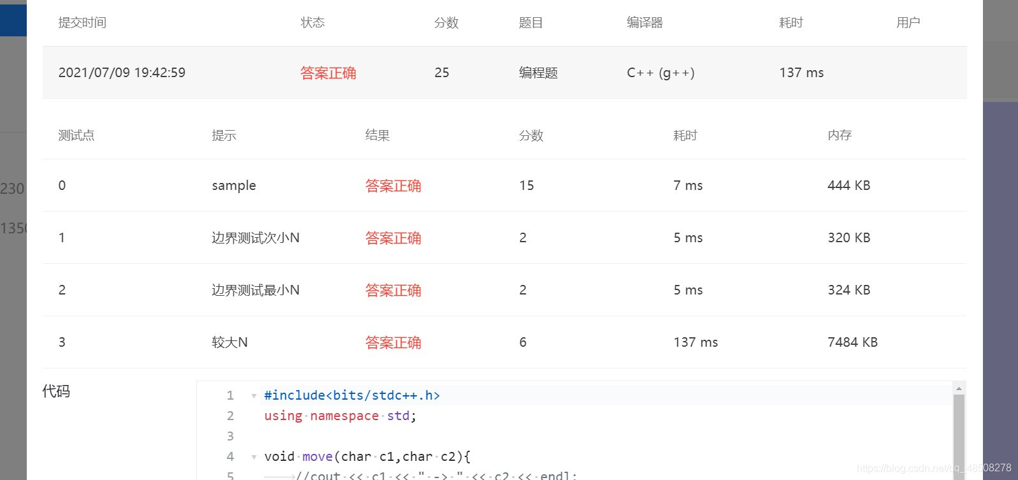Click the sample hint in test point 0
The width and height of the screenshot is (1018, 480).
(234, 185)
